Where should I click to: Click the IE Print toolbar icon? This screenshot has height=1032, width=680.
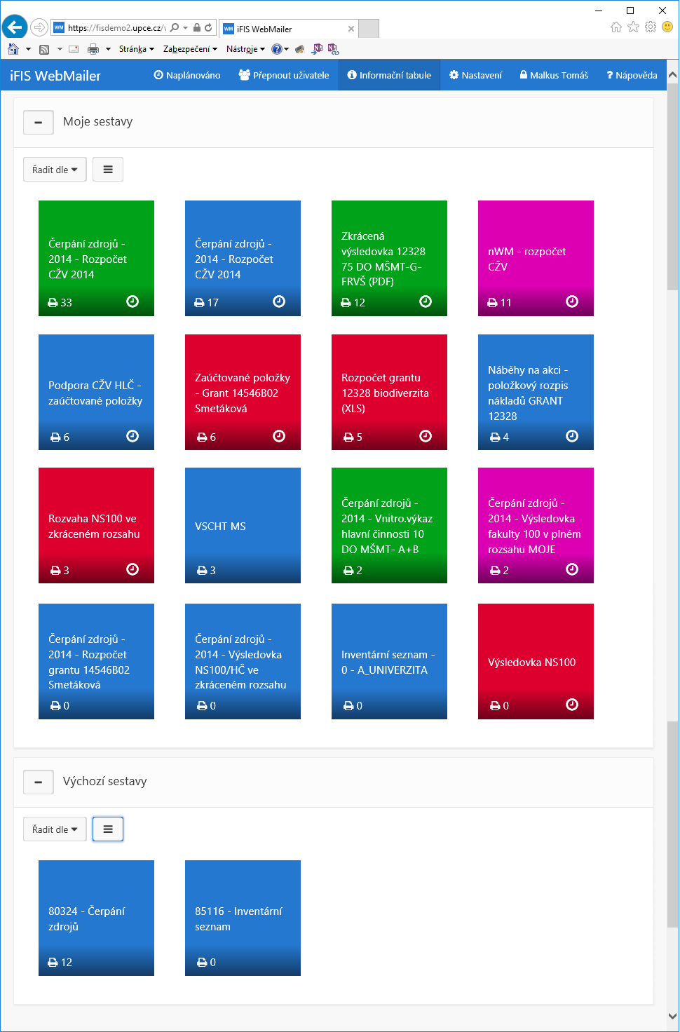click(93, 49)
